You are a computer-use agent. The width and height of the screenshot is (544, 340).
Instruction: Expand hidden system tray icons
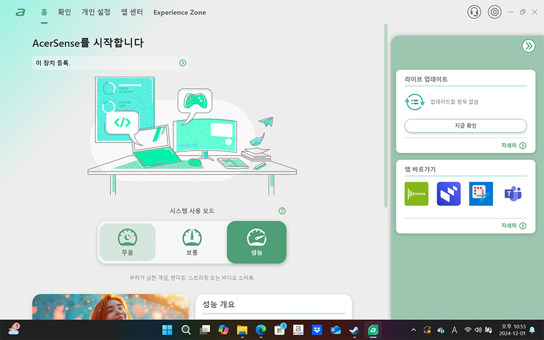tap(413, 330)
